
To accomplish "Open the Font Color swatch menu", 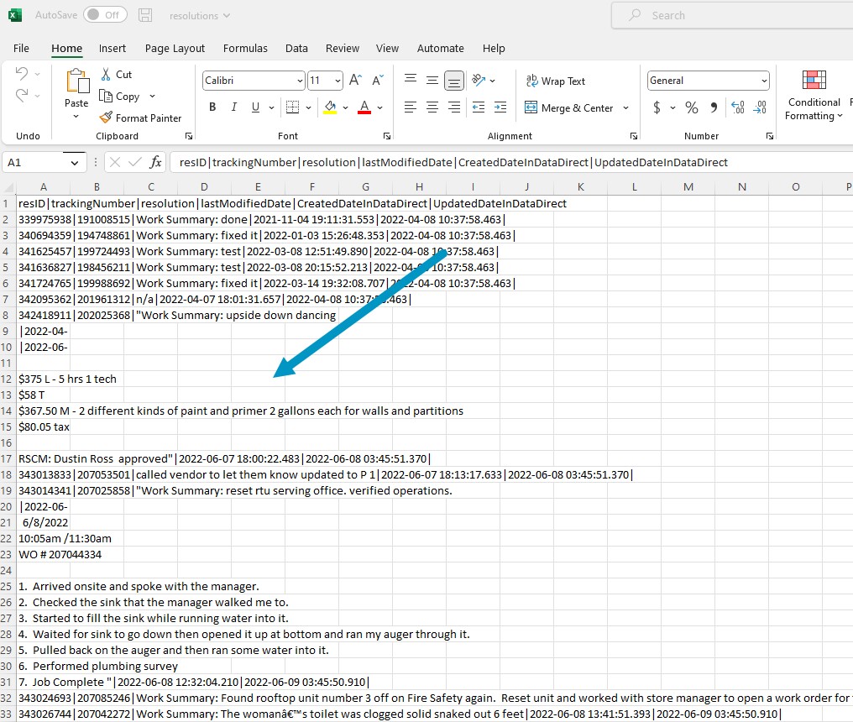I will pyautogui.click(x=379, y=107).
